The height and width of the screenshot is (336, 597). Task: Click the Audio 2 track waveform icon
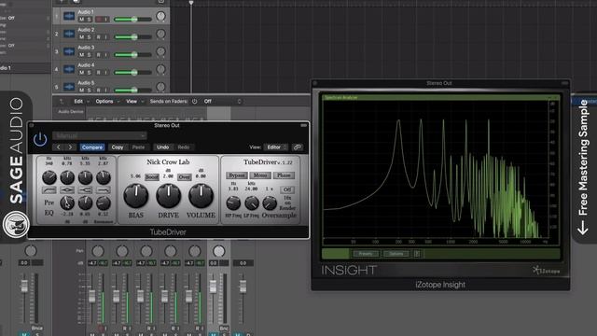tap(69, 34)
